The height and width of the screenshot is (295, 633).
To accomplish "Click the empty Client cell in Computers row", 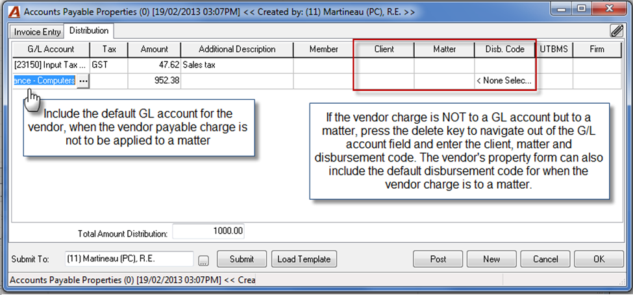I will pos(384,81).
